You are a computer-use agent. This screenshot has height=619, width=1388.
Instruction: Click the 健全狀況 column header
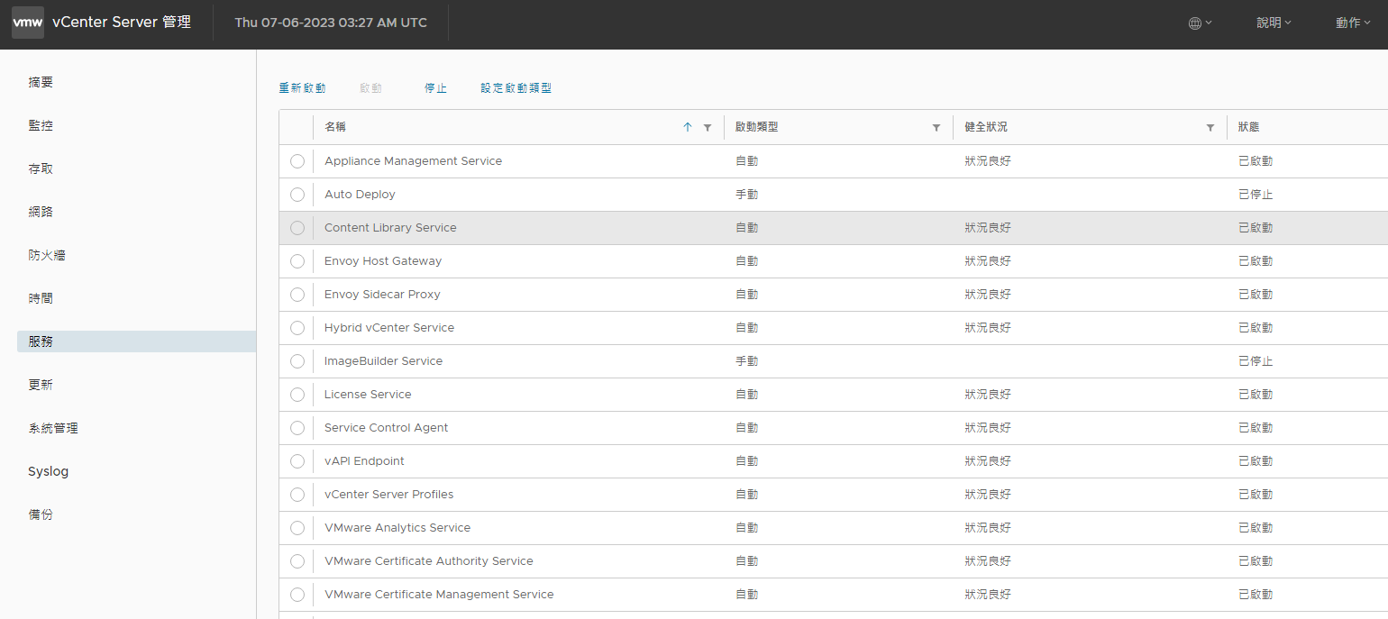[986, 127]
